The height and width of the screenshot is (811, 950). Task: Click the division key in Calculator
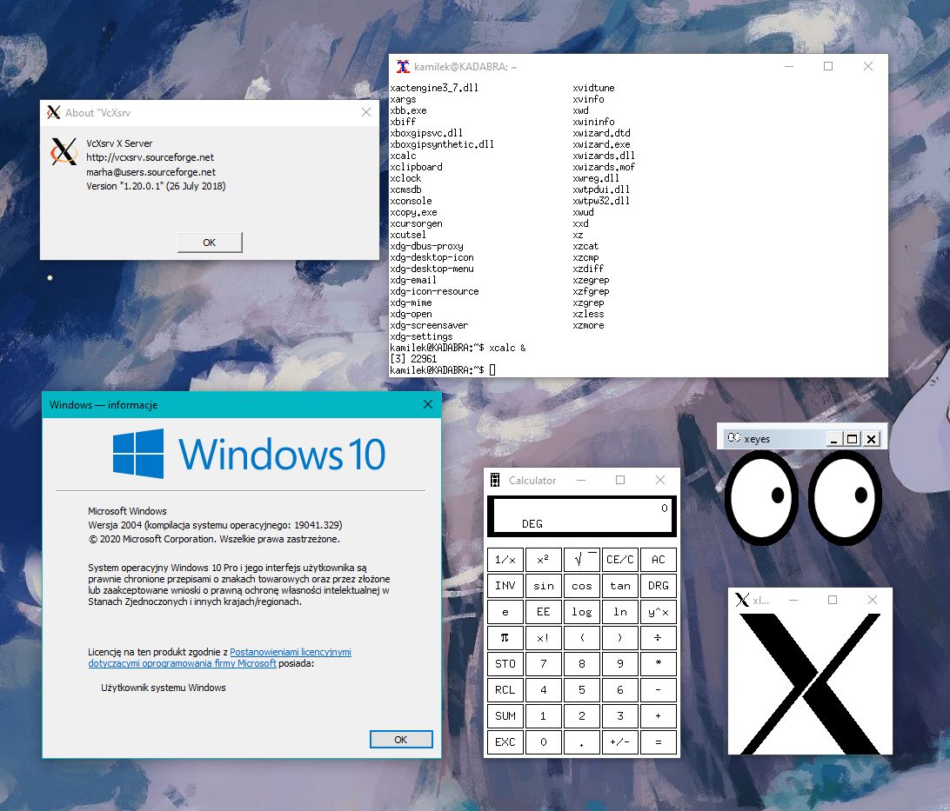pyautogui.click(x=658, y=638)
